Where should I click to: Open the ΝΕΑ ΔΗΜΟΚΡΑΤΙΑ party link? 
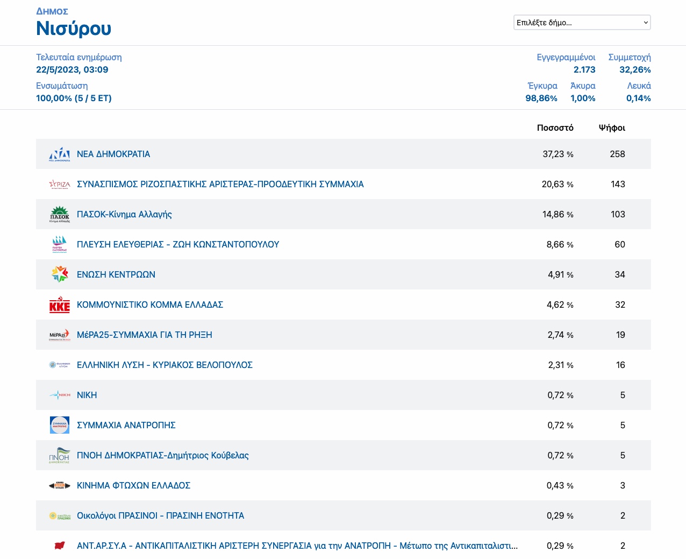click(113, 154)
